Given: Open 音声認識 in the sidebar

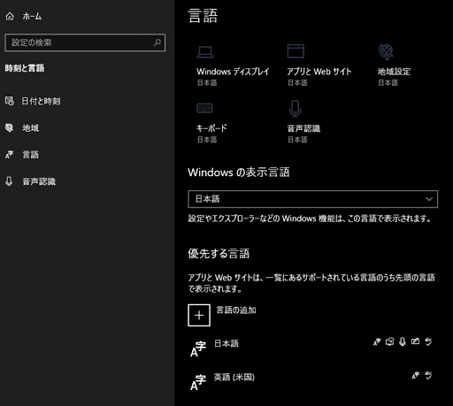Looking at the screenshot, I should tap(39, 181).
